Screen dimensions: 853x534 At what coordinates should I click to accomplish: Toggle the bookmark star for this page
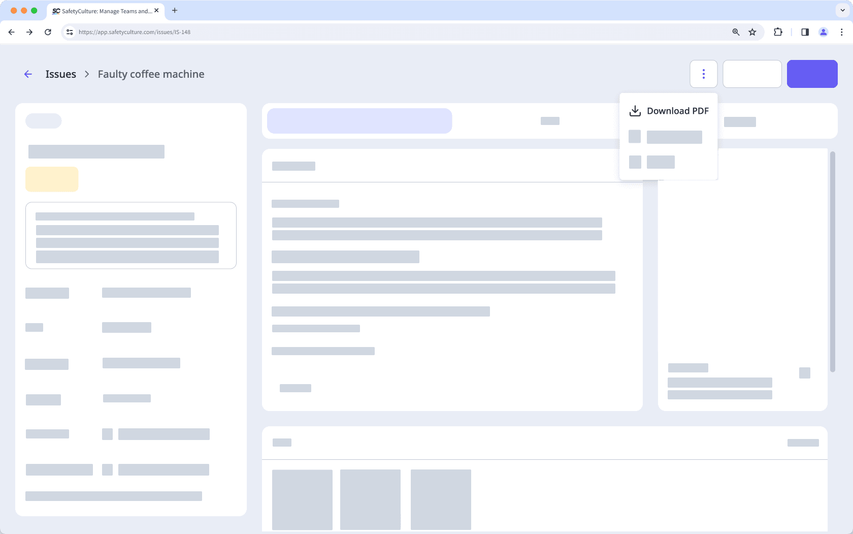click(x=751, y=32)
